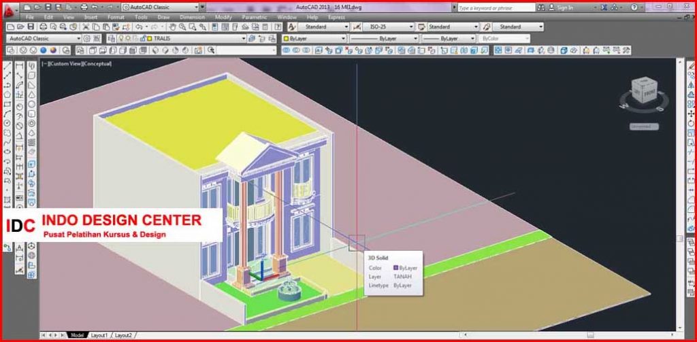
Task: Open the table style Standard dropdown
Action: 476,27
